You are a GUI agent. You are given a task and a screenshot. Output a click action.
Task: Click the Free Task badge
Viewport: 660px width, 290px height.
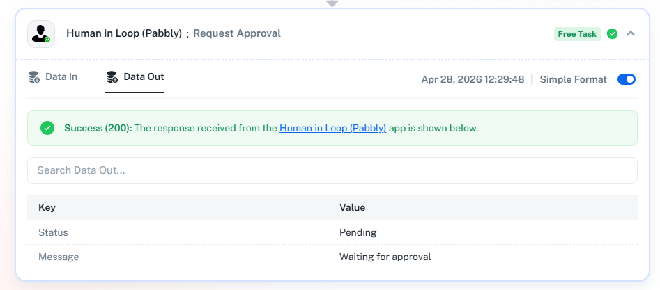click(577, 33)
